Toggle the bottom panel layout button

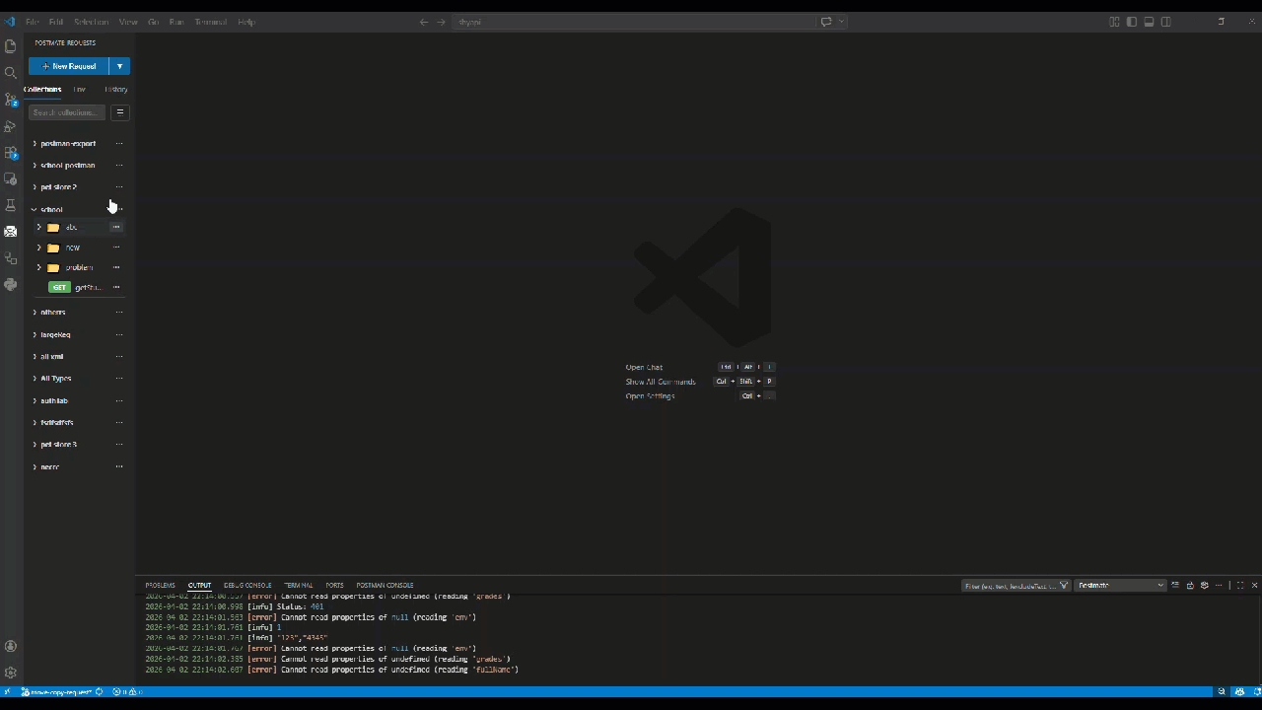(1149, 22)
